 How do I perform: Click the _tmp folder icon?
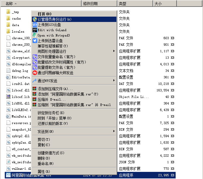pyautogui.click(x=8, y=12)
